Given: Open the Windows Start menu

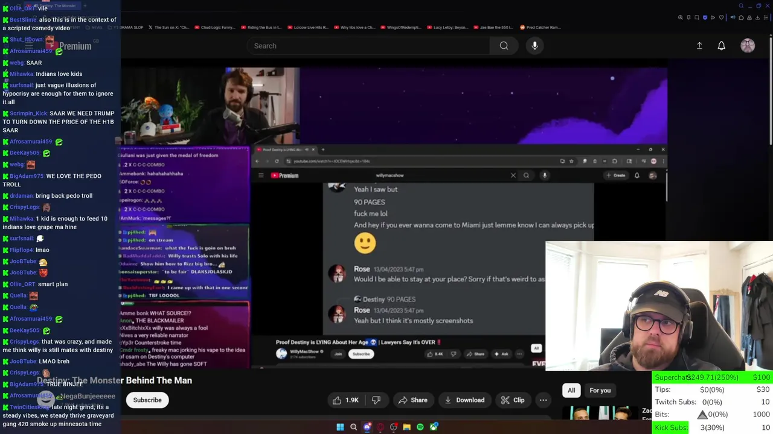Looking at the screenshot, I should tap(340, 427).
